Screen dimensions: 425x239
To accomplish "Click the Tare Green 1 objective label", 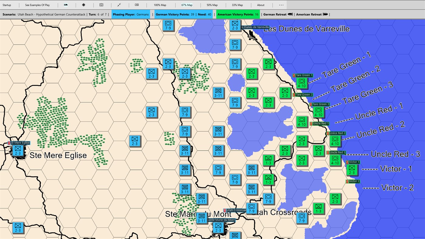I will point(303,75).
